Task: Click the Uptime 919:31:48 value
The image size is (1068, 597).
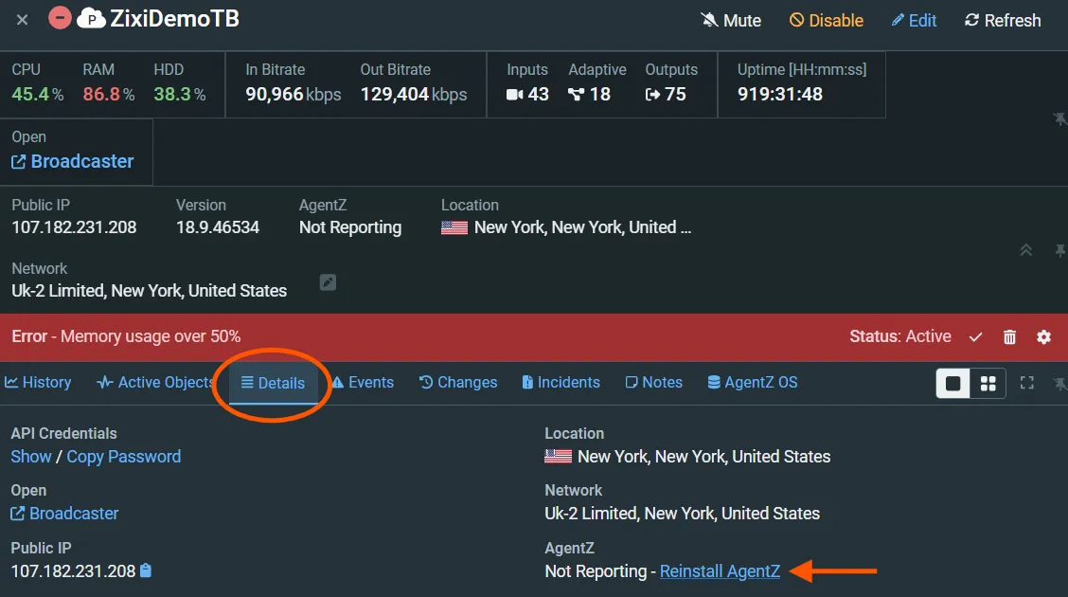Action: click(x=780, y=94)
